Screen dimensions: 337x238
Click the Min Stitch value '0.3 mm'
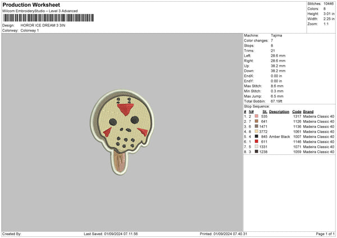[x=277, y=91]
